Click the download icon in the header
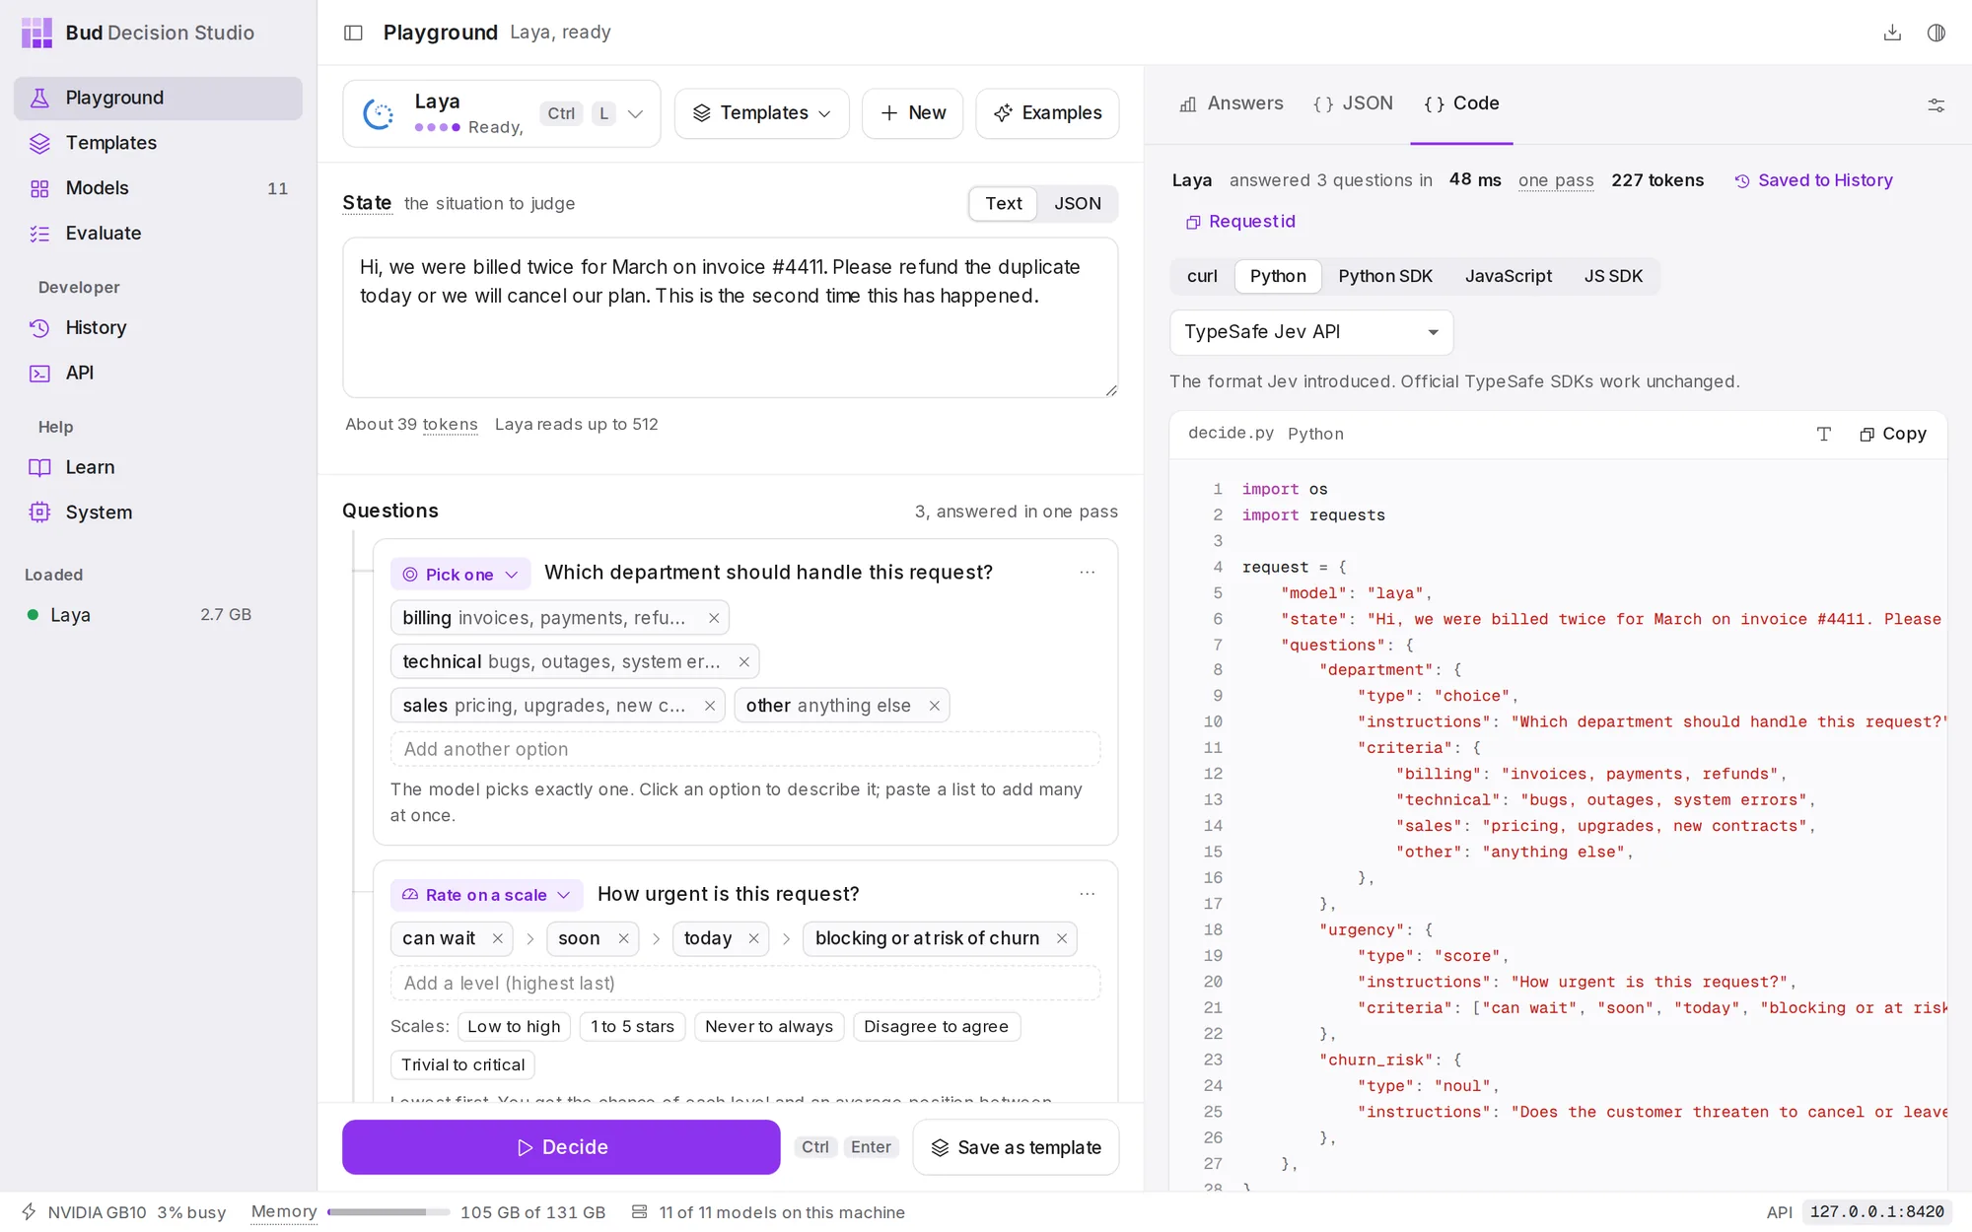 [1892, 33]
